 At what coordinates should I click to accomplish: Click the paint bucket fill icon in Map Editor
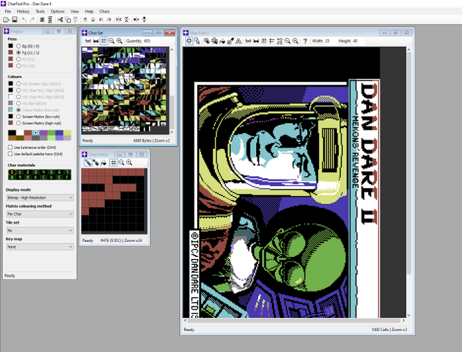click(x=222, y=41)
